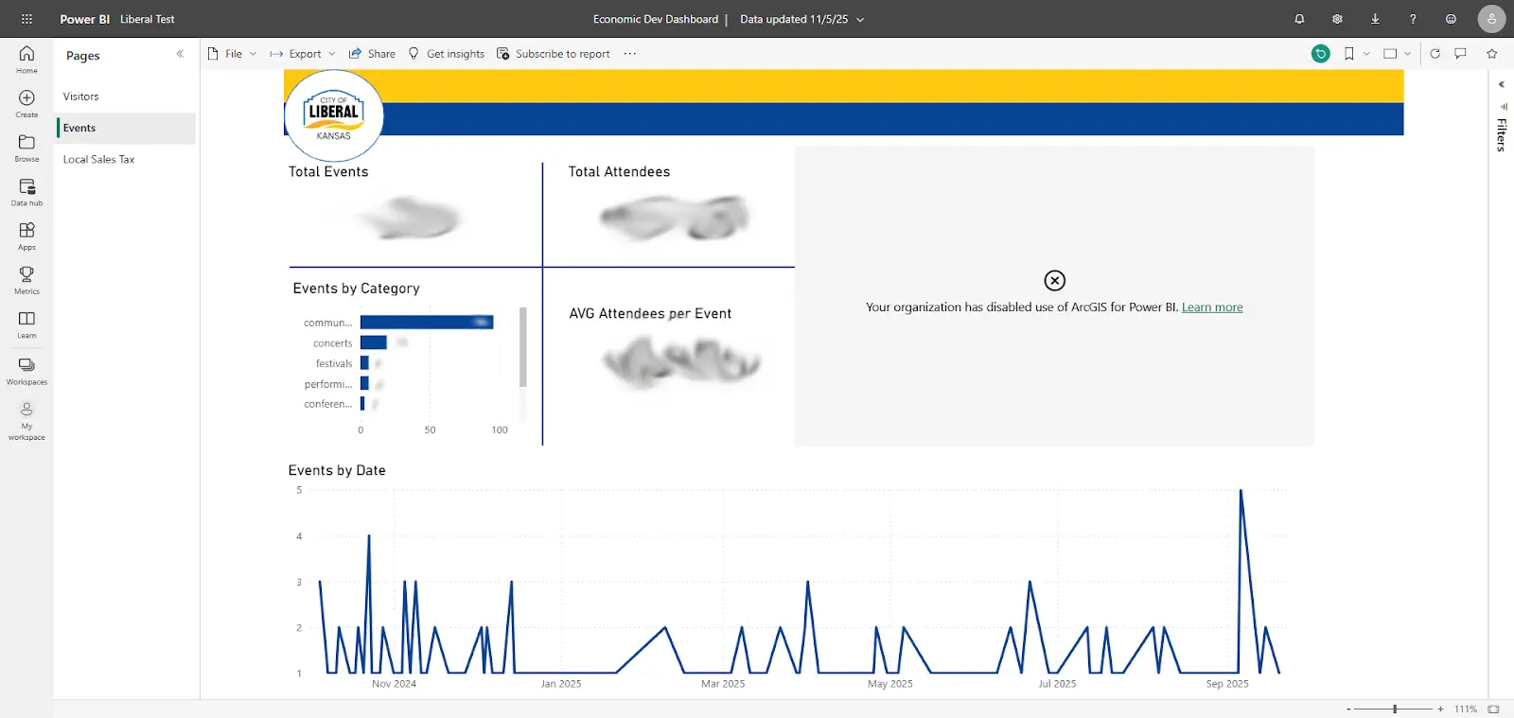Click Power BI title in header
Screen dimensions: 1514x718
84,19
